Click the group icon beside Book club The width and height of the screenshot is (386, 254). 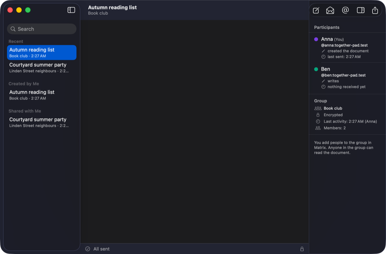tap(318, 108)
